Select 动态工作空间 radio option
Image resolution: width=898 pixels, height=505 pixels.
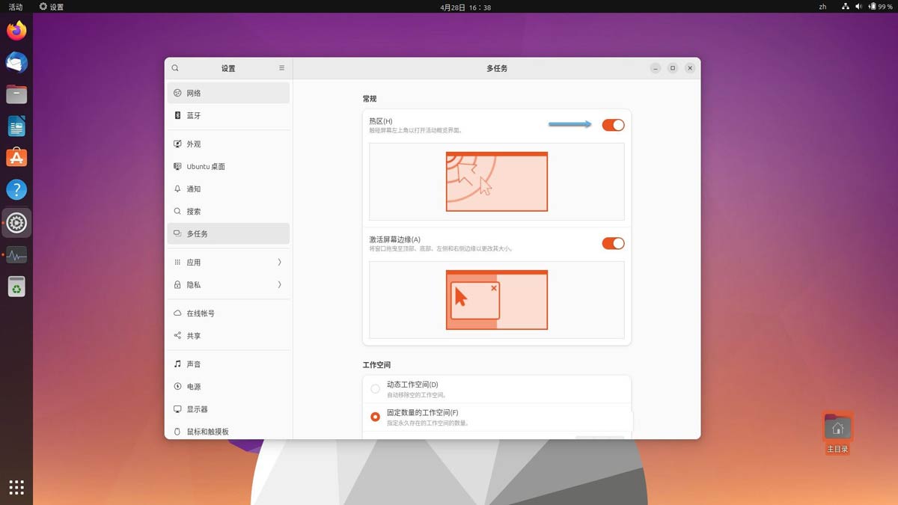click(376, 389)
